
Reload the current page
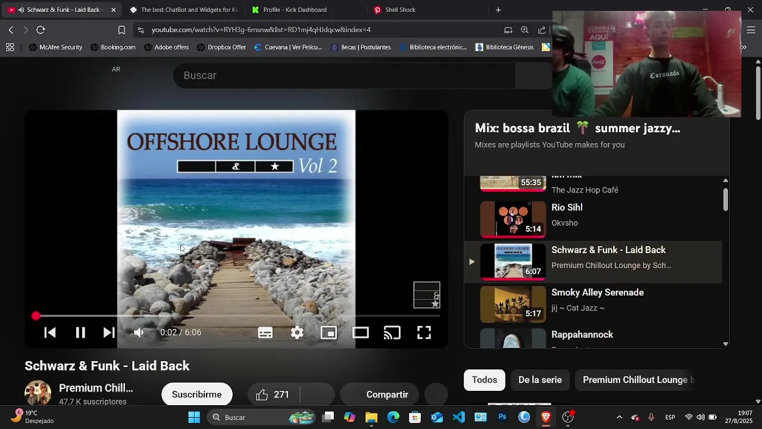click(40, 30)
